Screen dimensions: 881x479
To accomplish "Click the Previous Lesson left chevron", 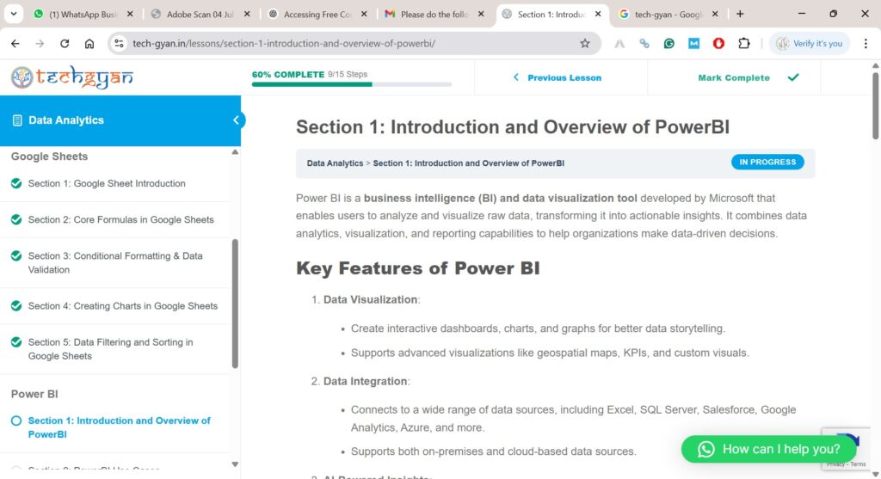I will coord(516,77).
